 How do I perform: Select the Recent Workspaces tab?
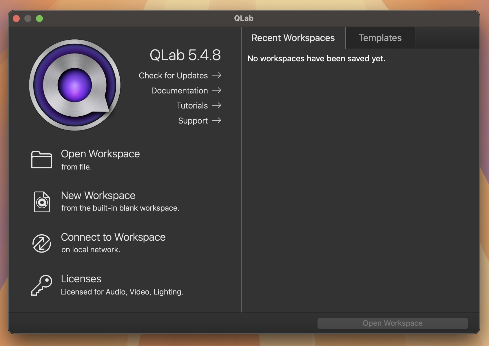(x=293, y=38)
